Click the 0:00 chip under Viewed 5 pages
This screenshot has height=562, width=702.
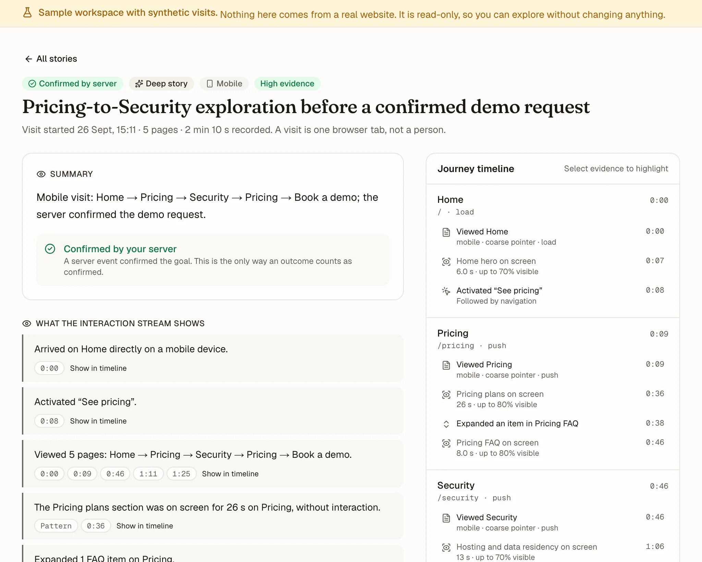tap(49, 474)
